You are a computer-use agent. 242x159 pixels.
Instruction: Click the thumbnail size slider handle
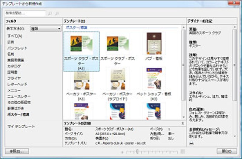[137, 151]
